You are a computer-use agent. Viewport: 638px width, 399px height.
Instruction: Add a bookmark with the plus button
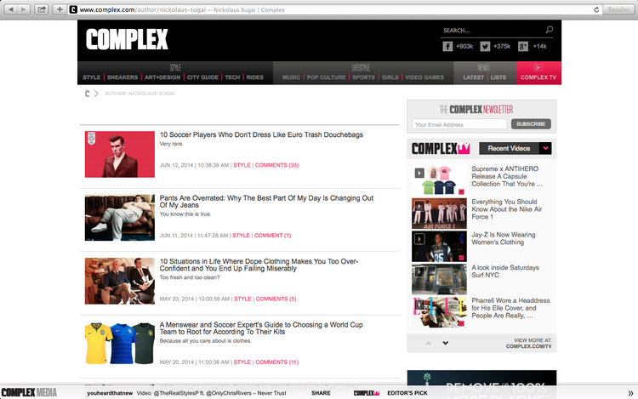[60, 9]
